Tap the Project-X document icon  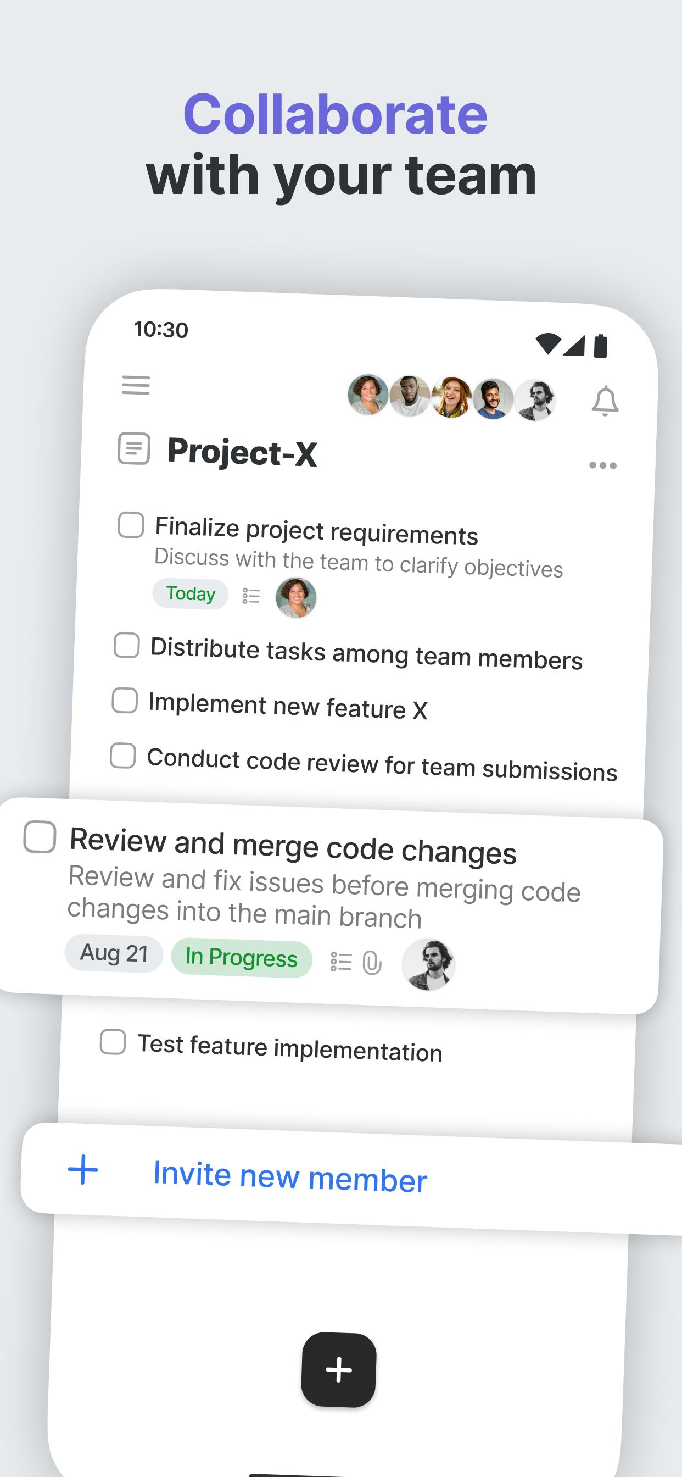[133, 448]
